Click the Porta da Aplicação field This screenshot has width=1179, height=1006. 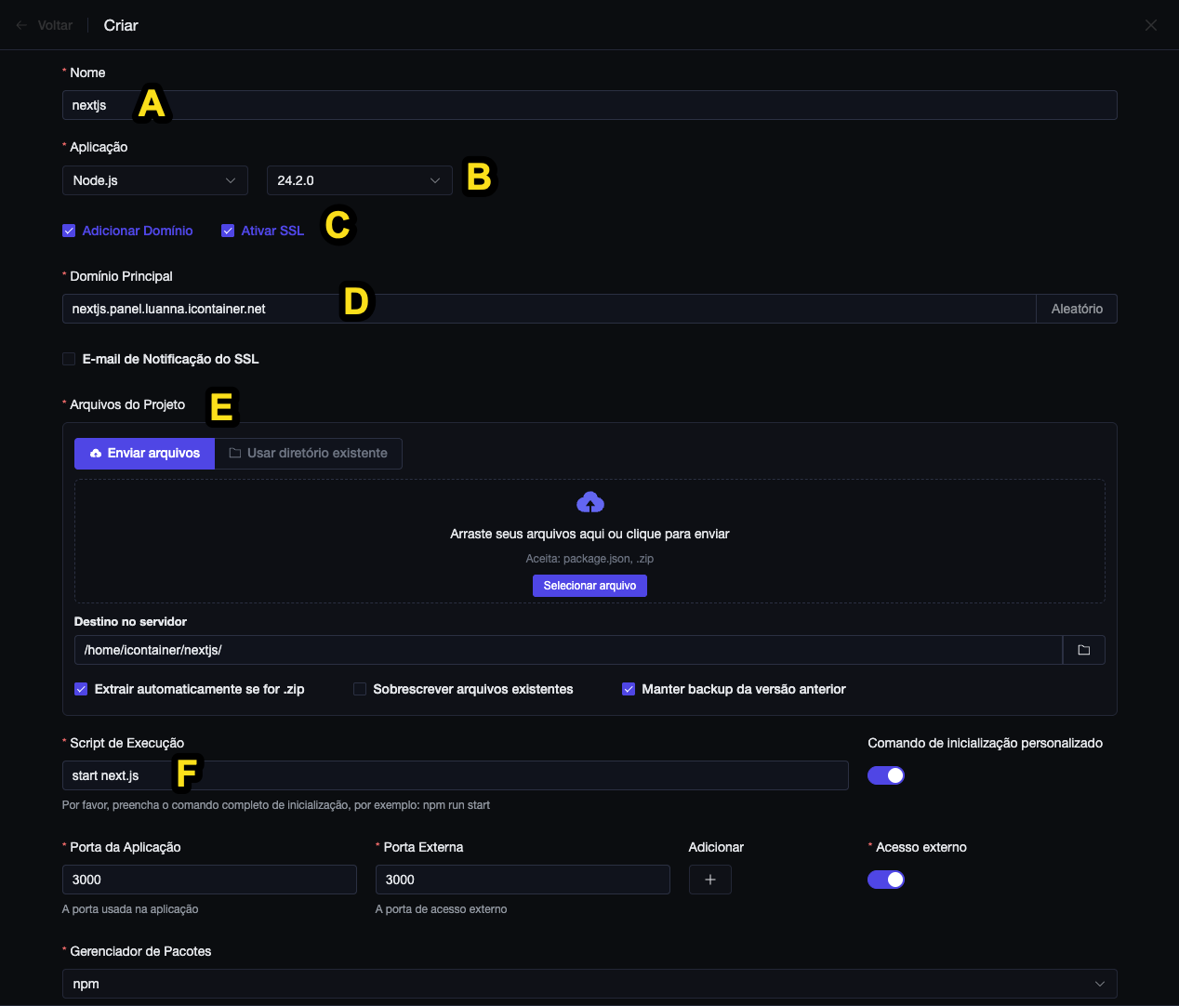209,880
